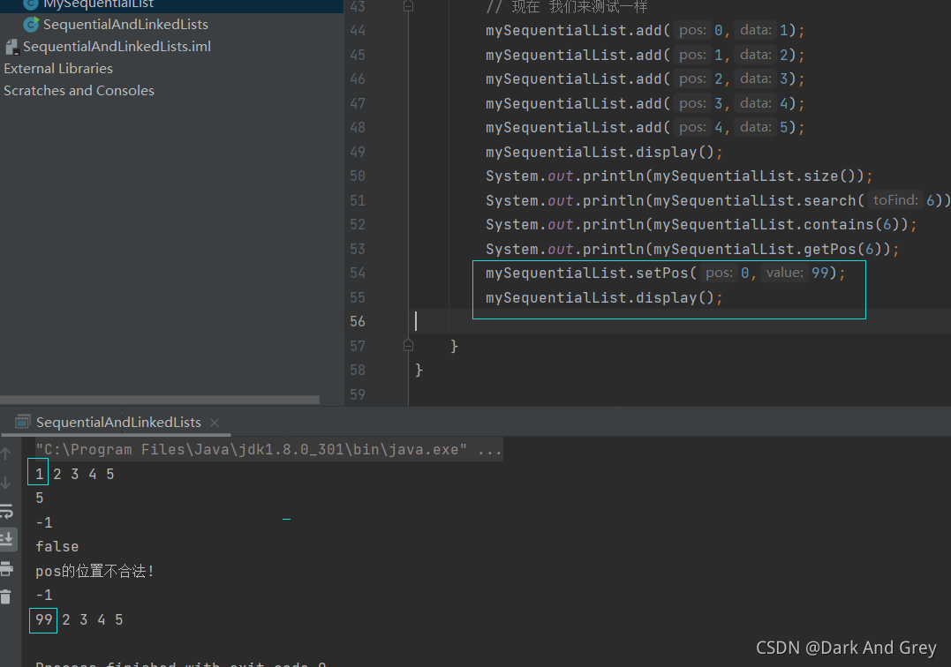Click the add call with data: 1

pos(645,30)
